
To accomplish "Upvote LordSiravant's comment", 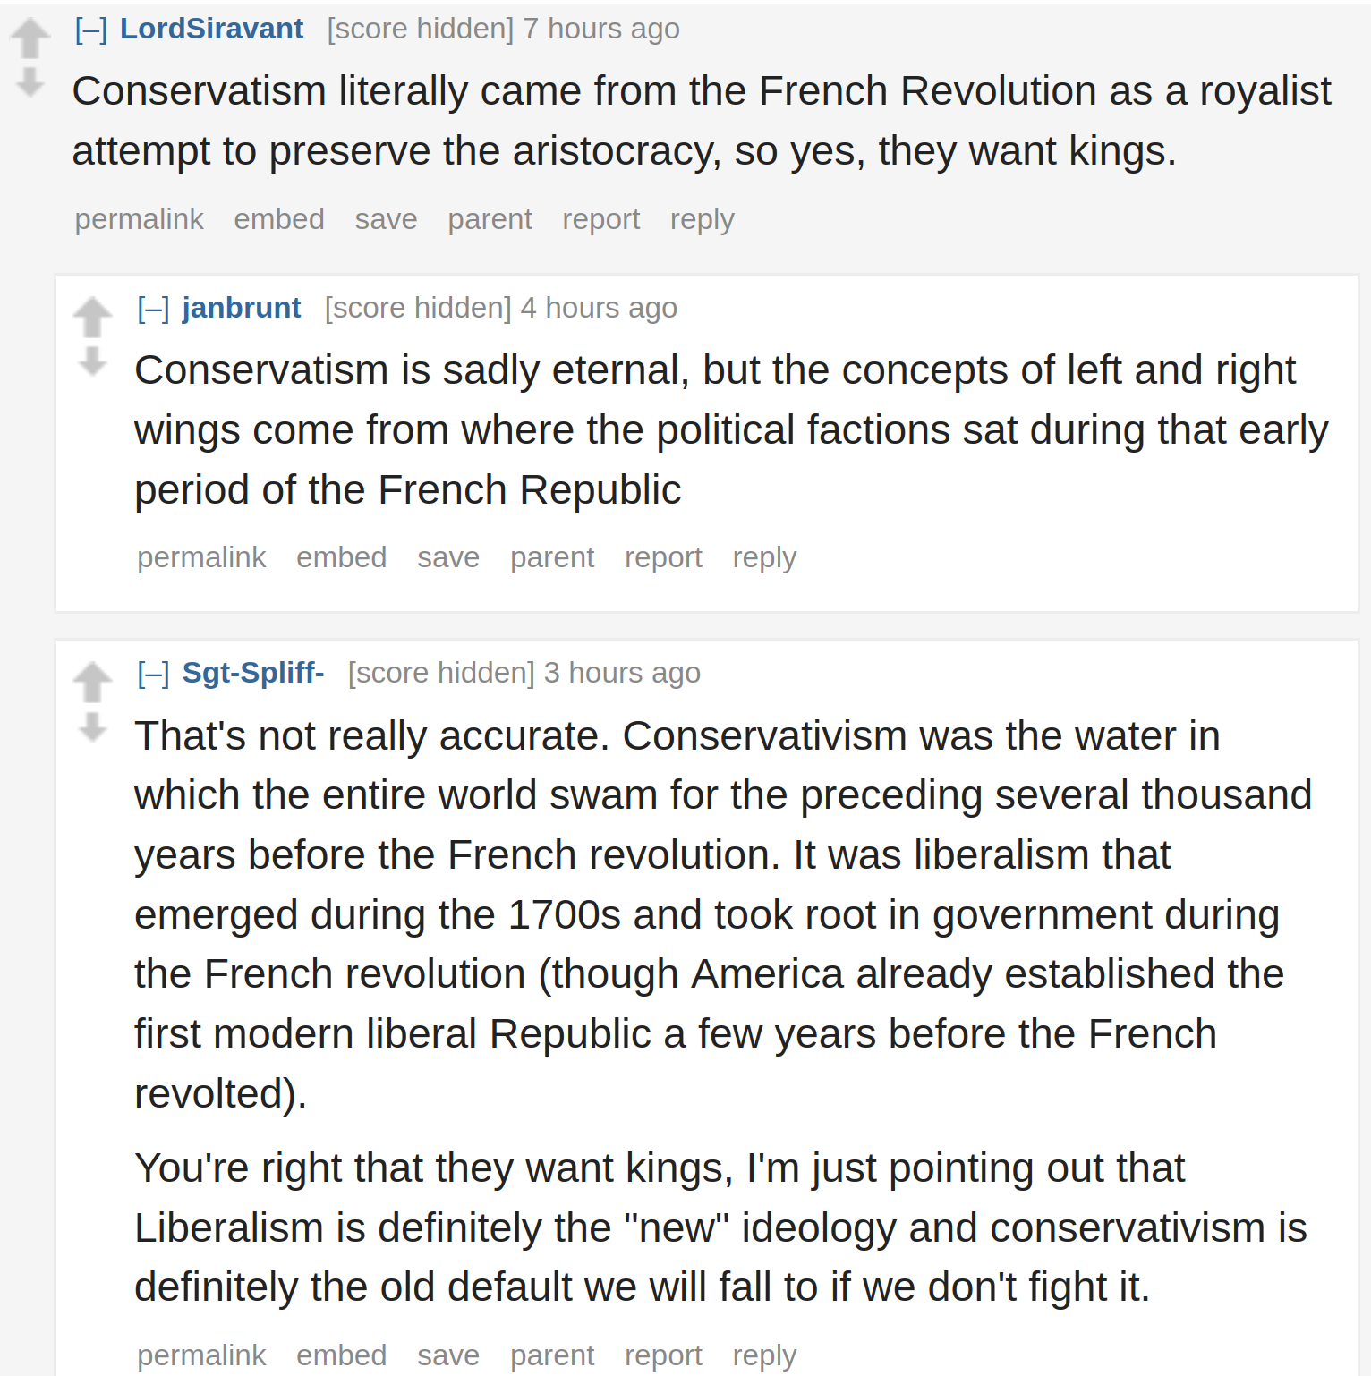I will [x=30, y=38].
